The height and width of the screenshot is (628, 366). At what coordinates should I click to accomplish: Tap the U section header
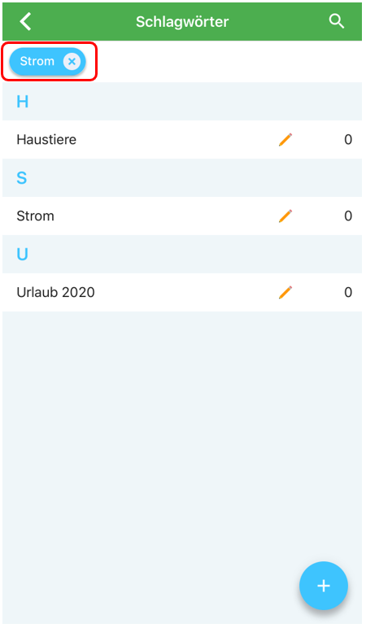[x=182, y=255]
